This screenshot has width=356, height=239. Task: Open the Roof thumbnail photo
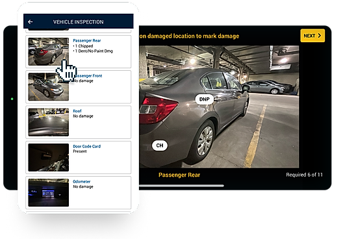[48, 122]
